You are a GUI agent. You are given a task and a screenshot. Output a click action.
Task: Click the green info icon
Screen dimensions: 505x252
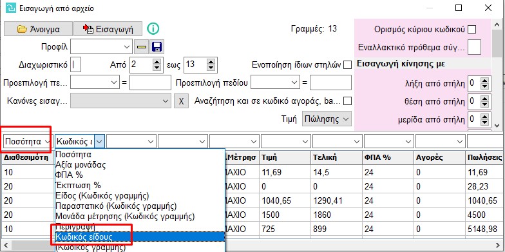[153, 28]
